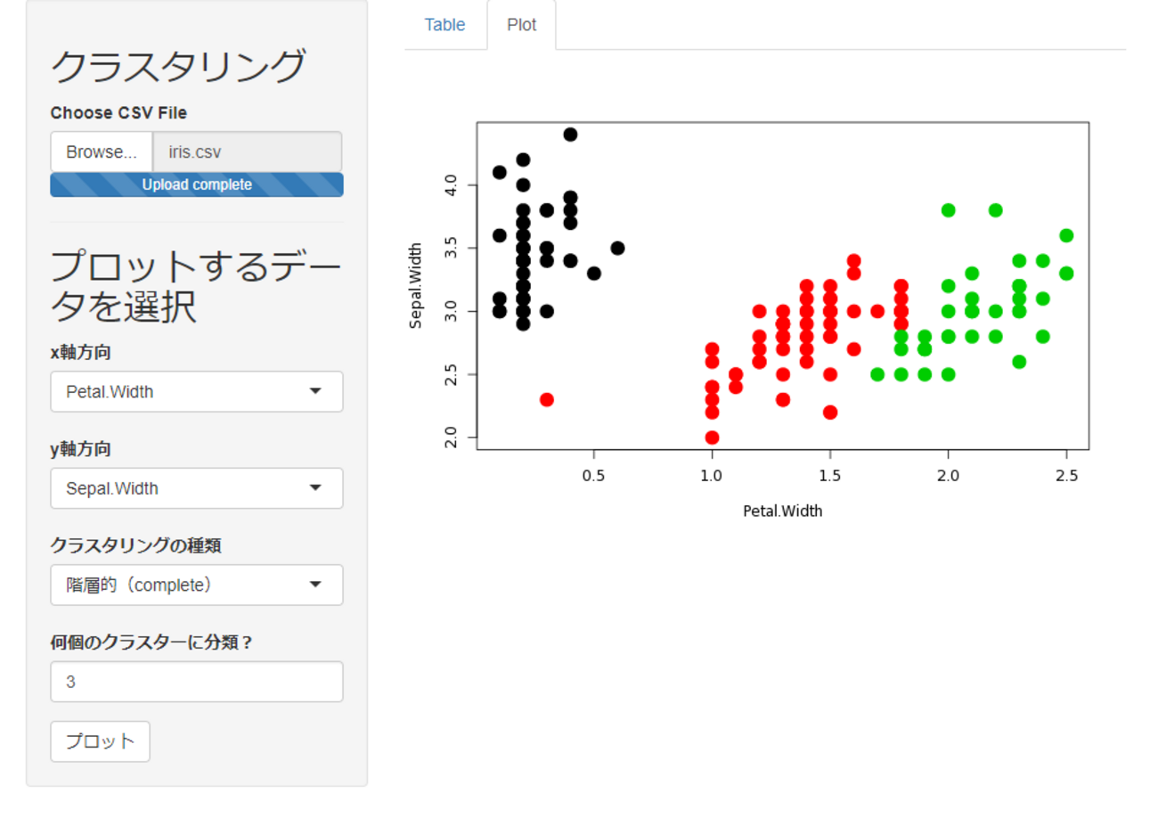
Task: Click the arrow beside 階層的（complete）
Action: 315,585
